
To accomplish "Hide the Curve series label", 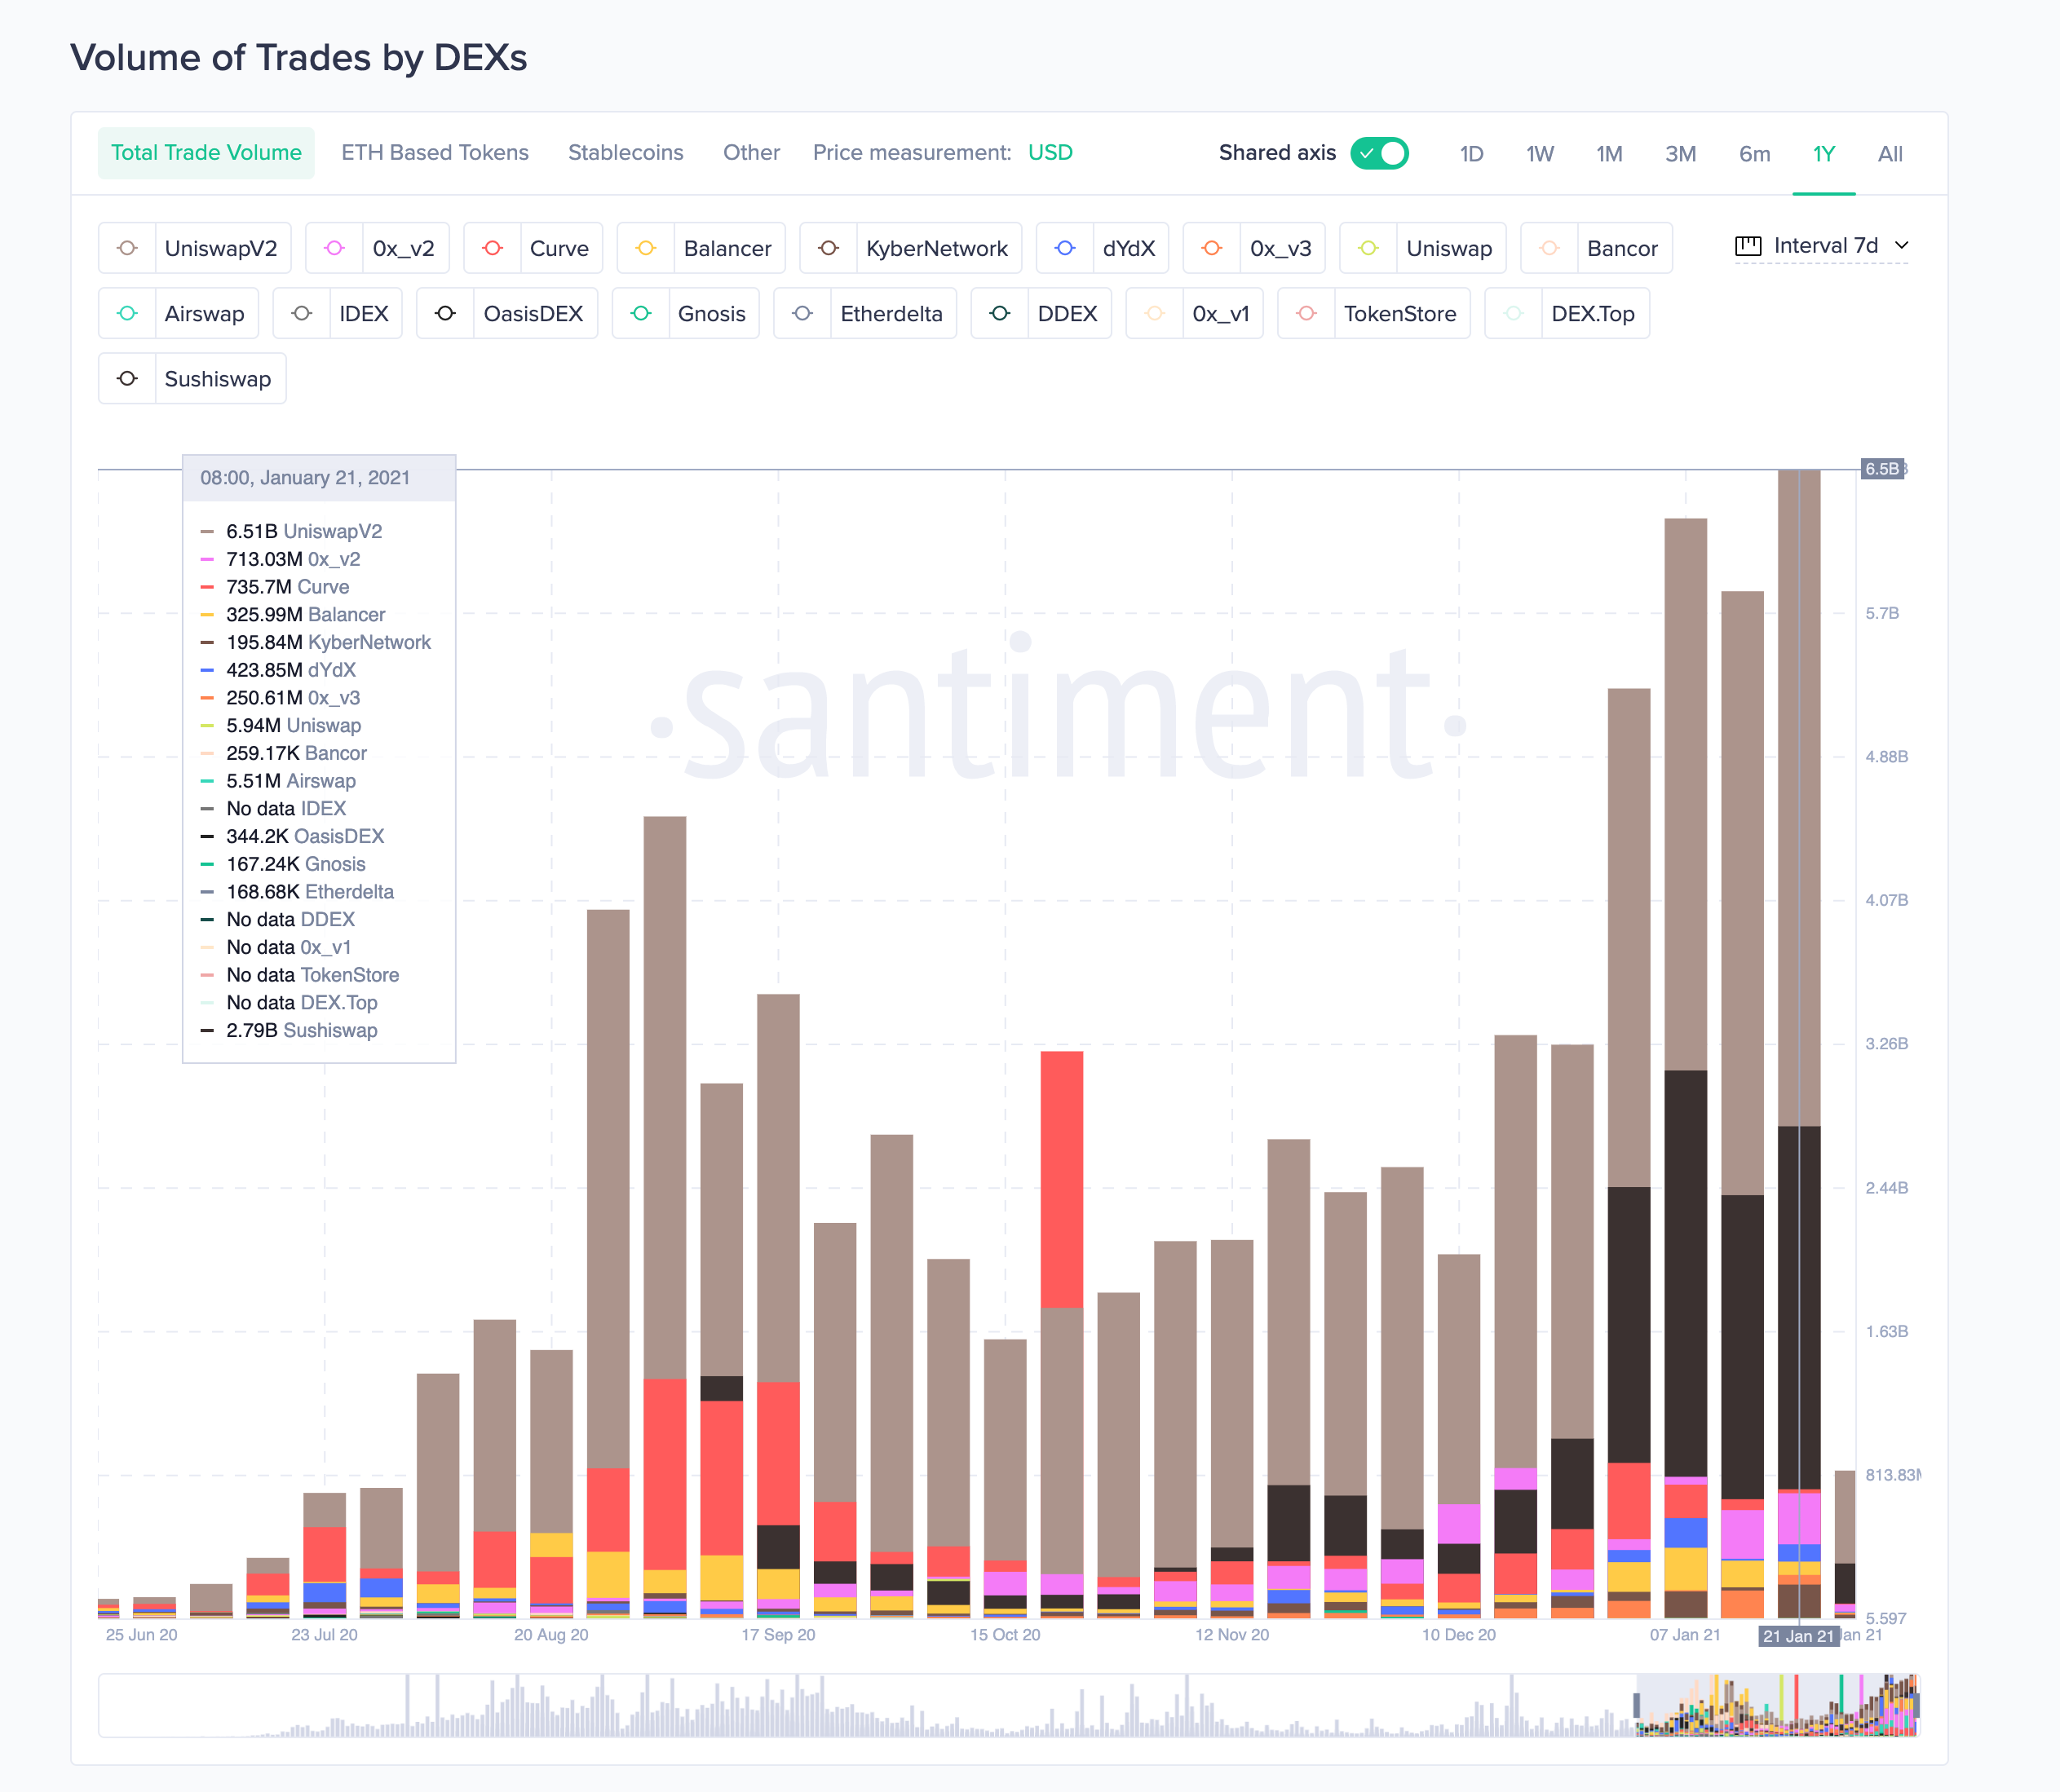I will coord(559,248).
